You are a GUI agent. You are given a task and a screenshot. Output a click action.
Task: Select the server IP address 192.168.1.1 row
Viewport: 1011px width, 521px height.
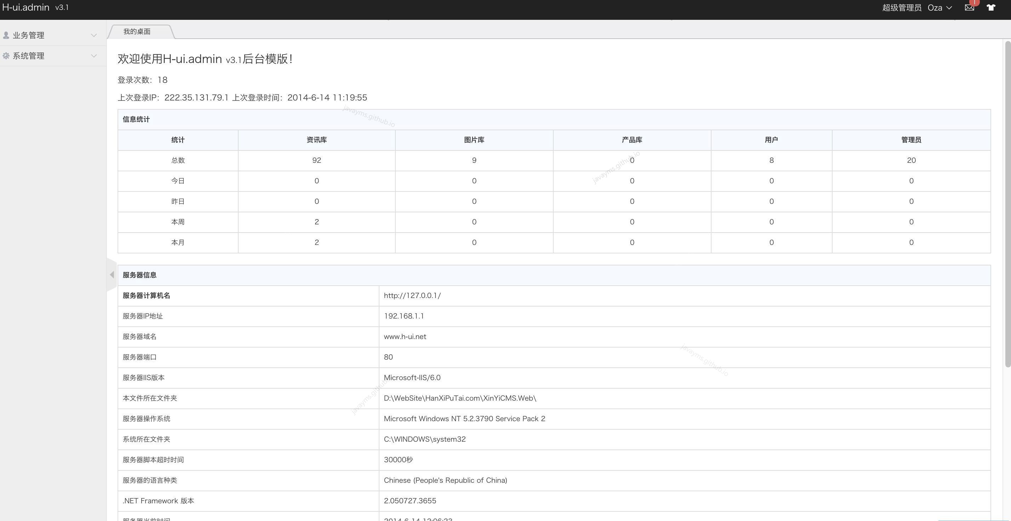click(404, 316)
